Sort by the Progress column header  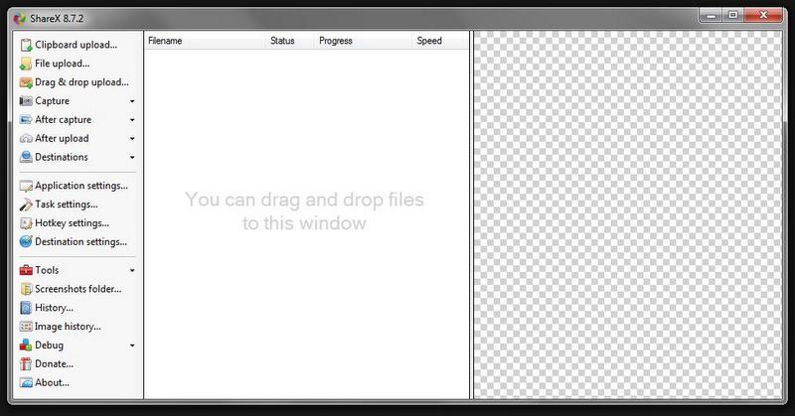(x=363, y=41)
